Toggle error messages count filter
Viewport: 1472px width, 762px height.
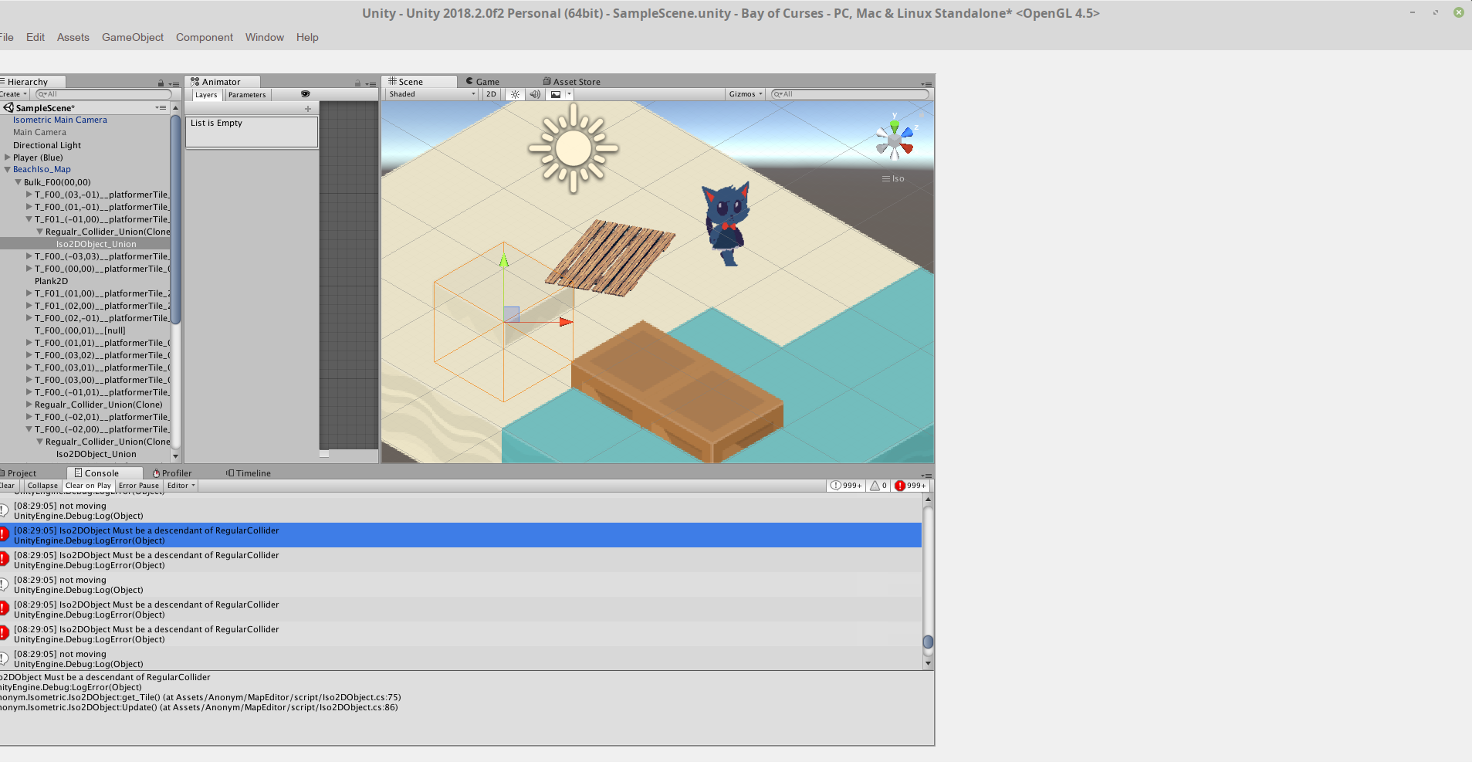pyautogui.click(x=910, y=486)
